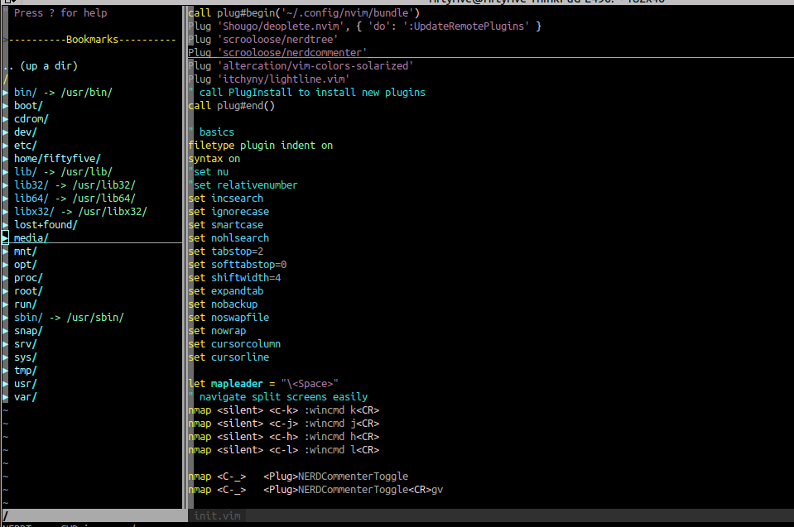The image size is (794, 527).
Task: Expand the etc/ directory triangle
Action: pyautogui.click(x=6, y=146)
